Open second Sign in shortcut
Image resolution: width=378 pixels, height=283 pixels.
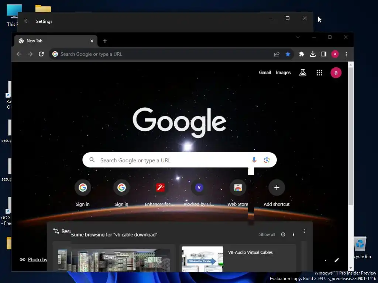click(121, 193)
